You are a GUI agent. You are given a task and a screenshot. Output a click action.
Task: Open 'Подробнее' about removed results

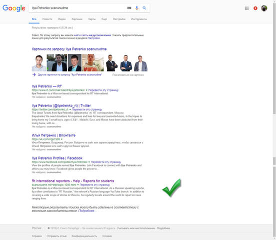[x=87, y=211]
